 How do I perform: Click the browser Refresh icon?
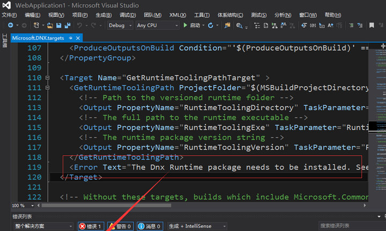211,25
